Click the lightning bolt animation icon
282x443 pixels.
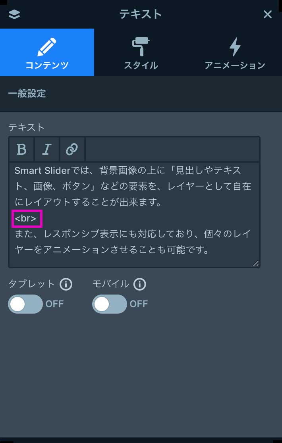235,46
